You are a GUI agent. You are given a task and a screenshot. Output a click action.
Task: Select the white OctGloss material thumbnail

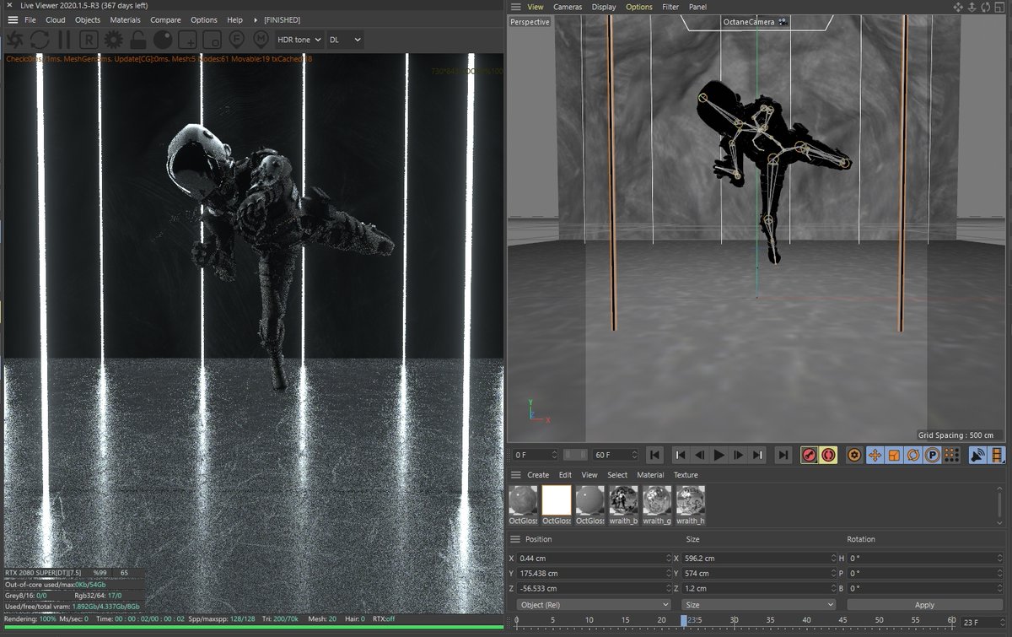[557, 500]
